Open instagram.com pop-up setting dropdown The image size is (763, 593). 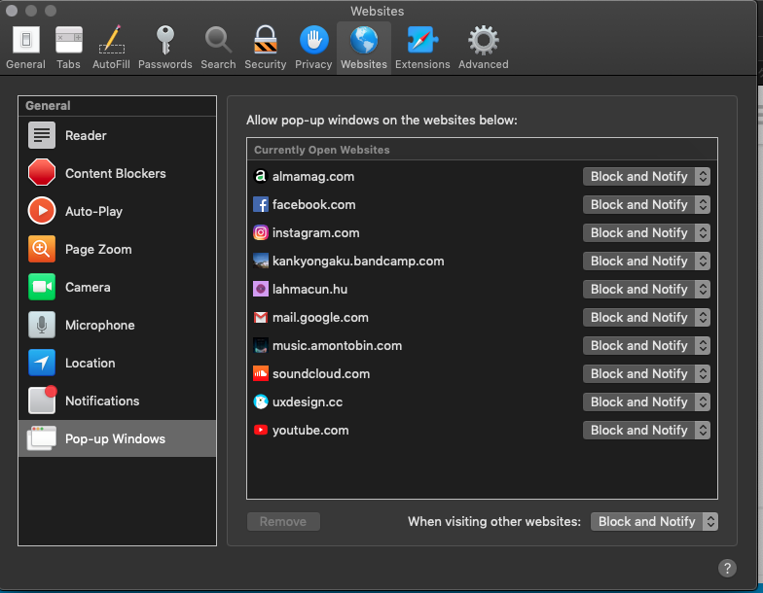point(646,233)
